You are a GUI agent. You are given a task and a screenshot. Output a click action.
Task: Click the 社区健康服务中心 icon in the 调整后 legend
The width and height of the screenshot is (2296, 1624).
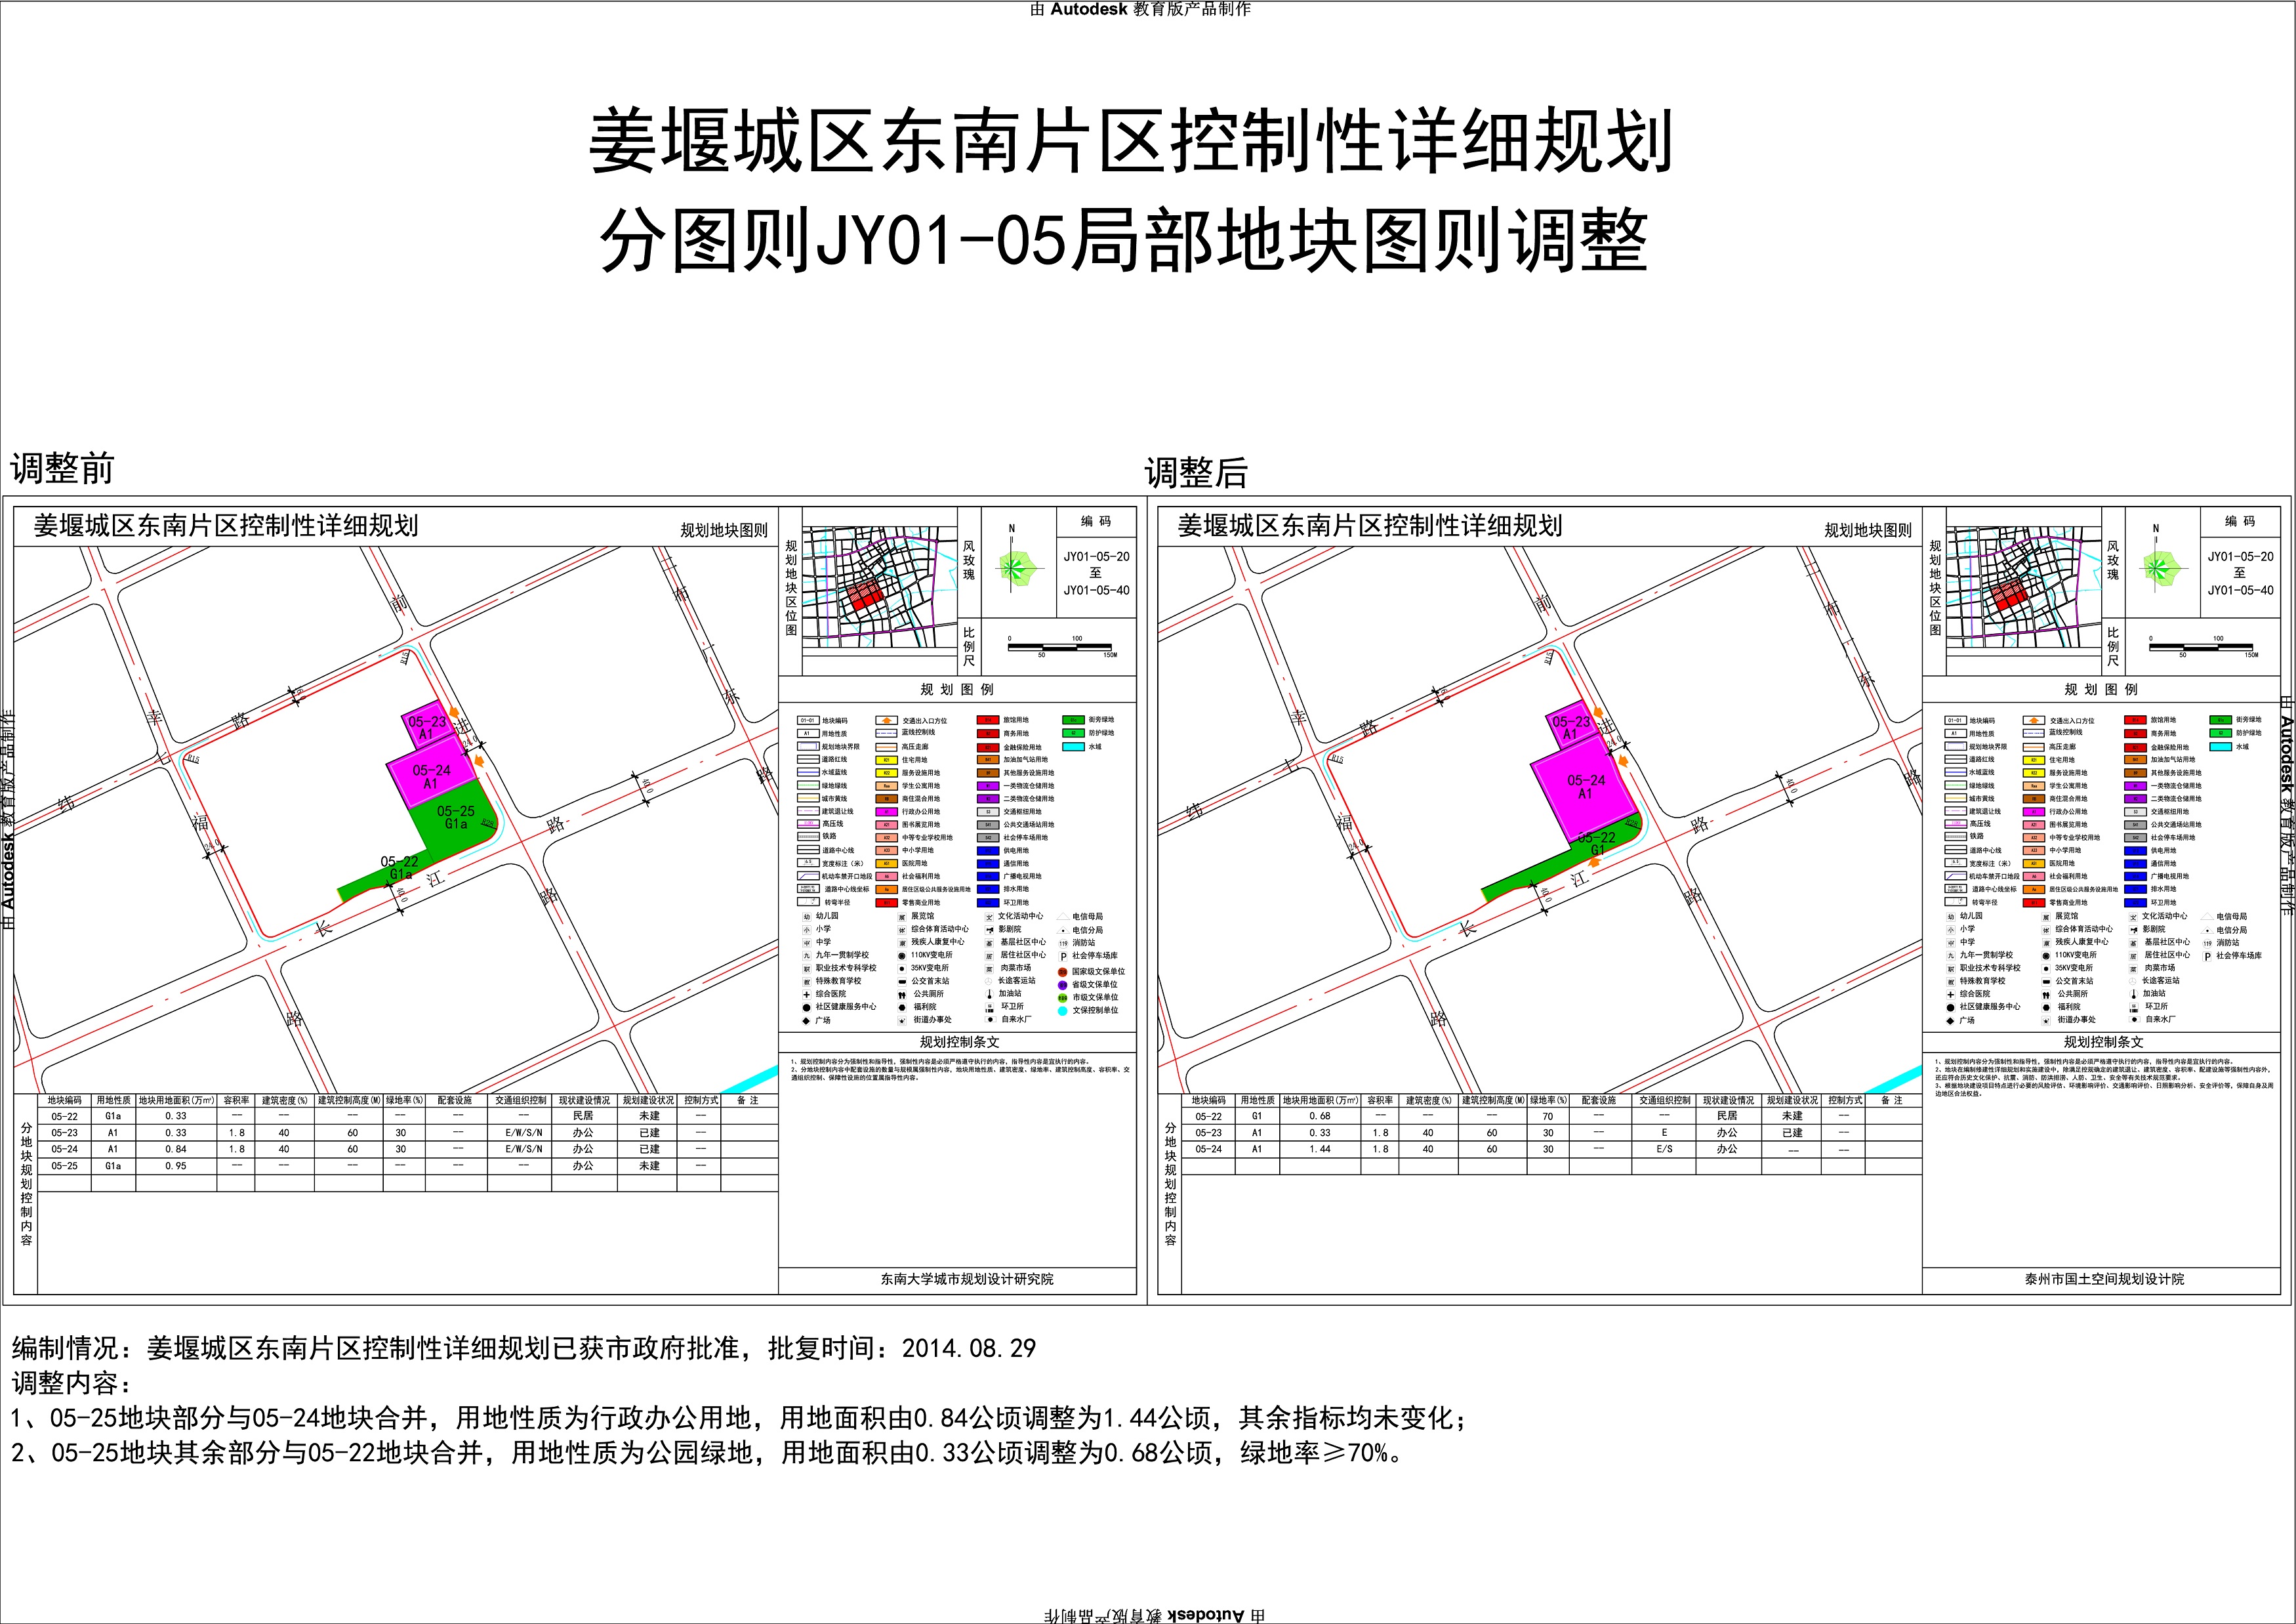[1950, 1007]
